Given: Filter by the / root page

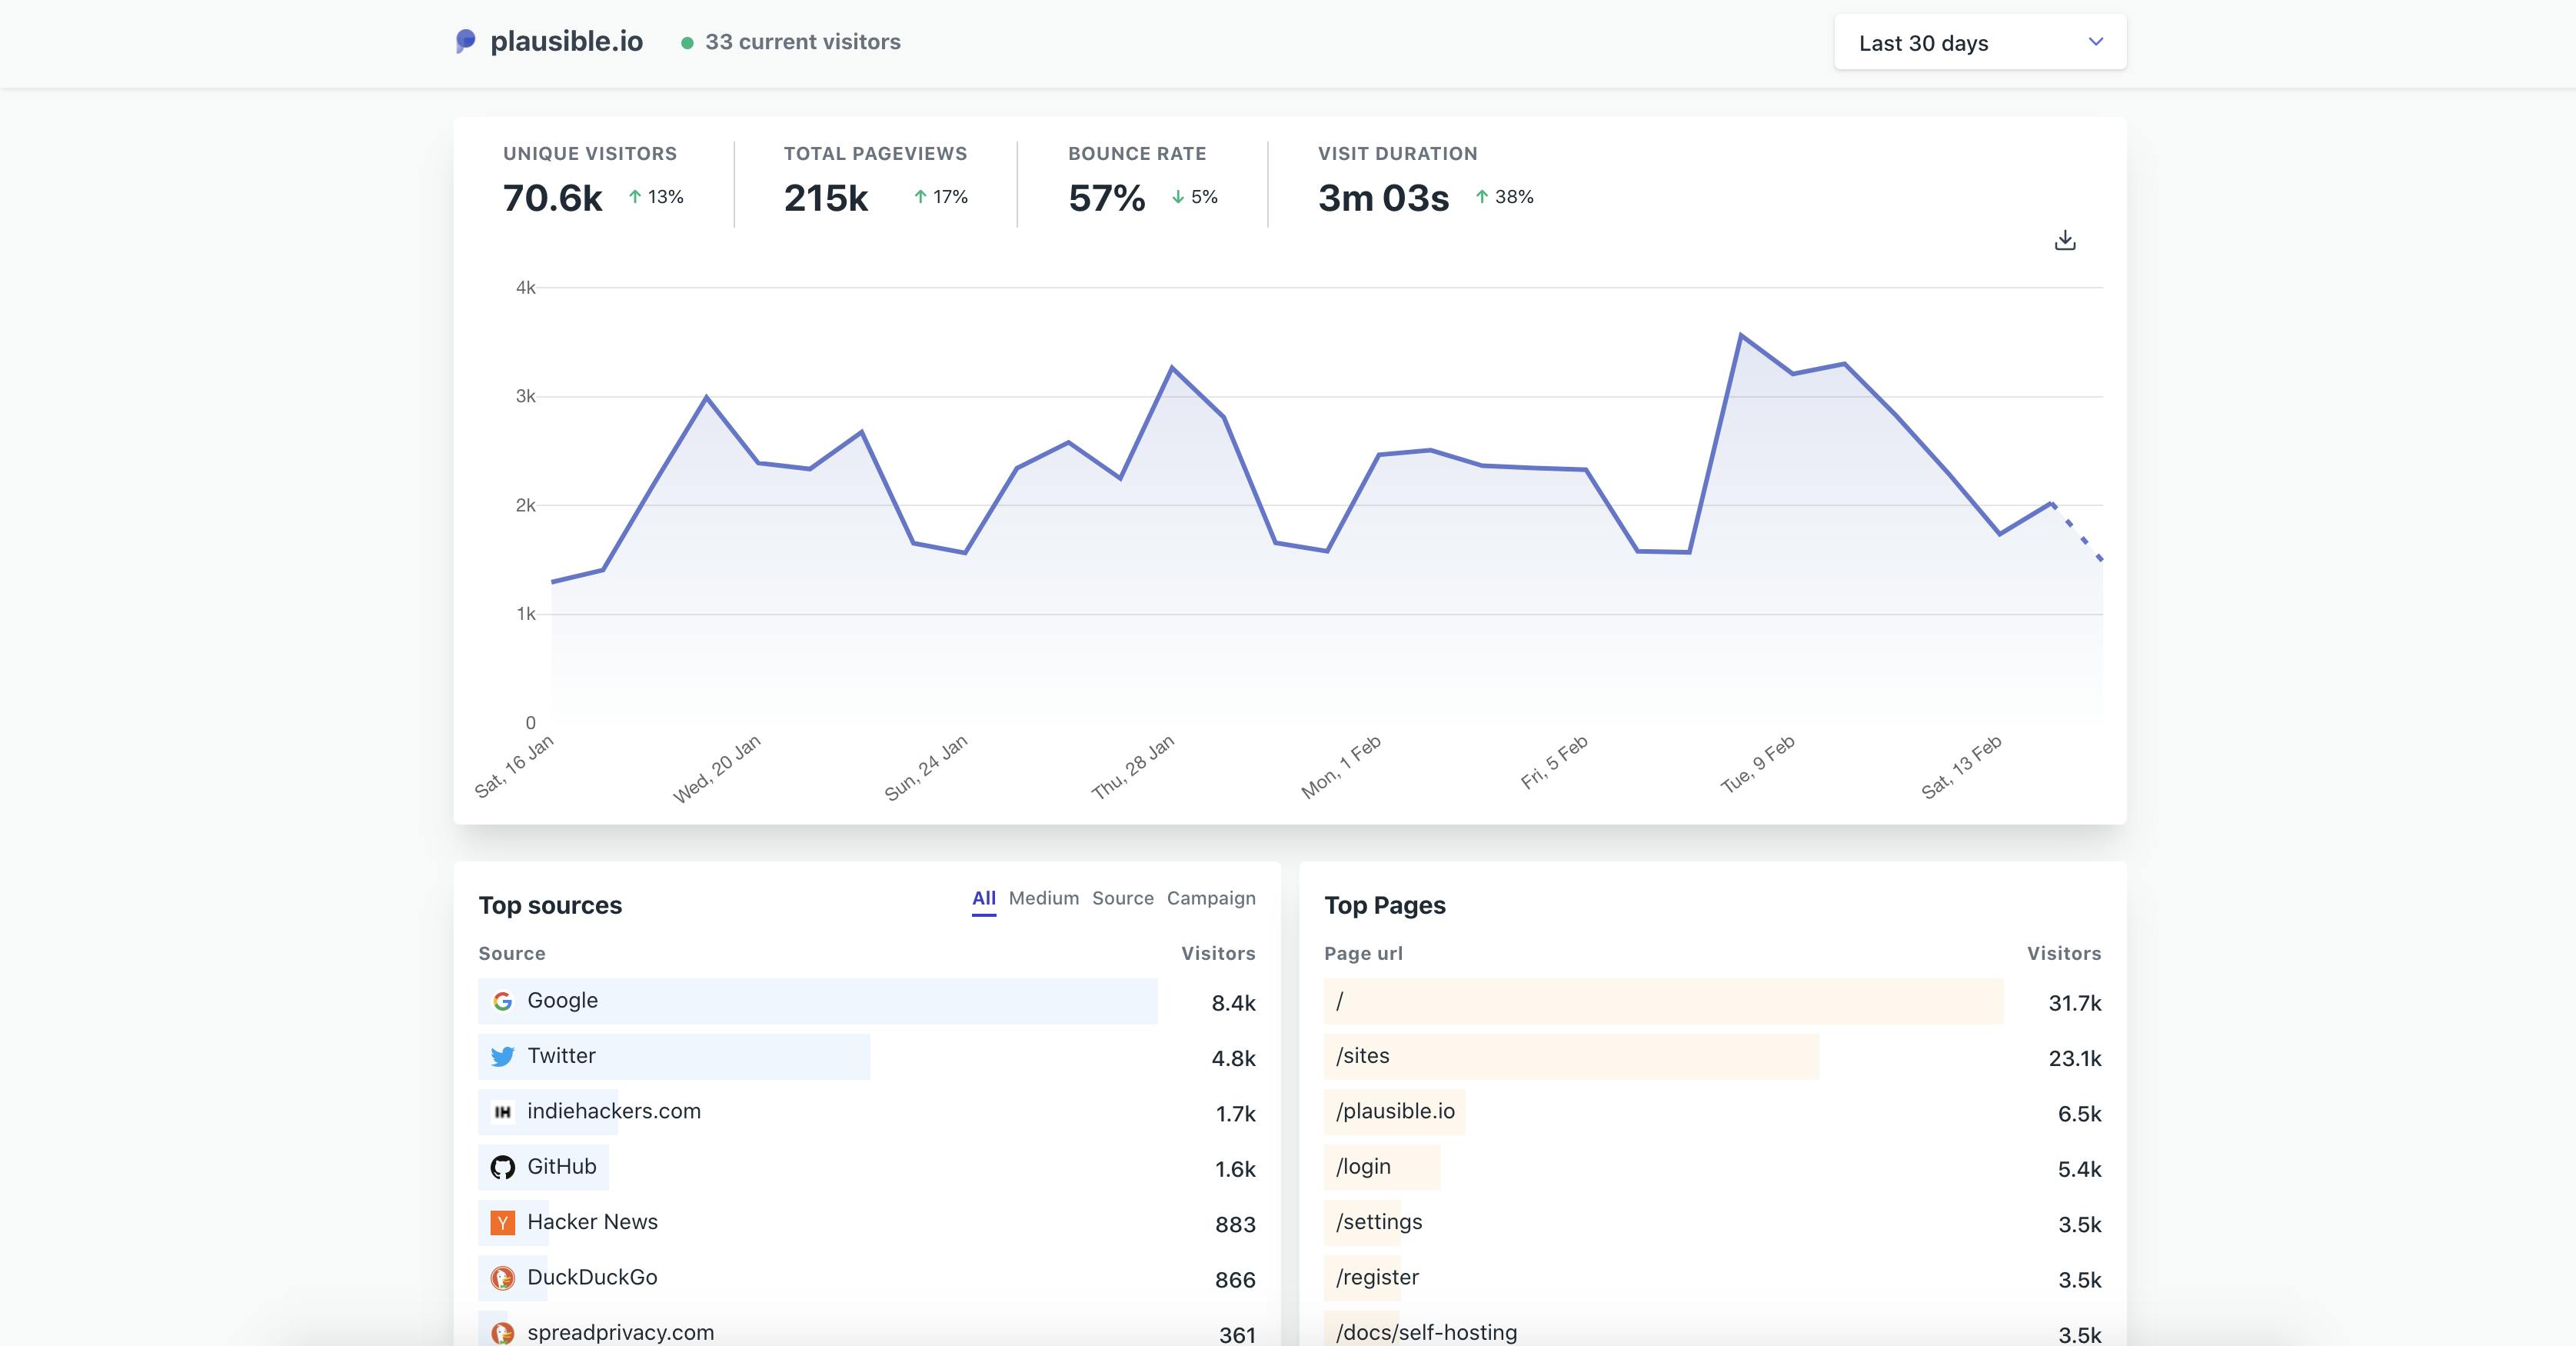Looking at the screenshot, I should [1340, 1001].
